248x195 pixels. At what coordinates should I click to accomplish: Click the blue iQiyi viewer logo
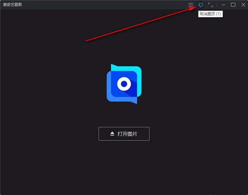click(124, 83)
